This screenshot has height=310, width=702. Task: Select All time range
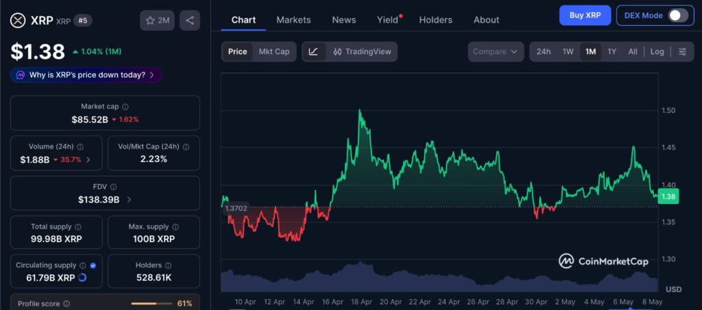pyautogui.click(x=633, y=52)
